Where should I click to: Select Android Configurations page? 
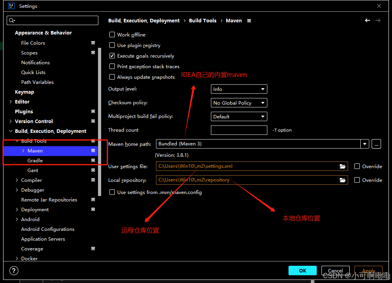48,229
